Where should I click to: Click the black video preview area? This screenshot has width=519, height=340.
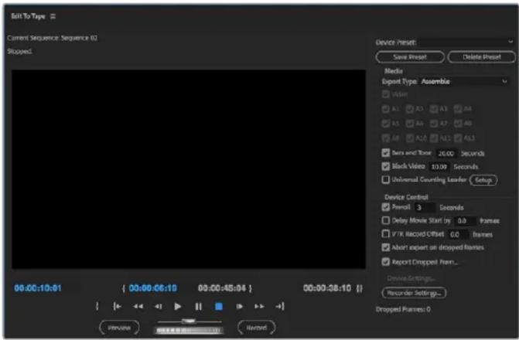coord(189,169)
